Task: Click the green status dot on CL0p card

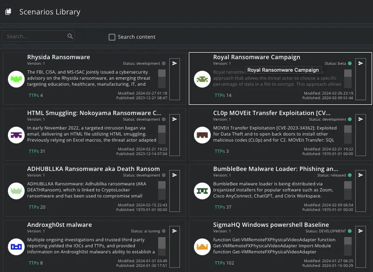Action: 350,119
